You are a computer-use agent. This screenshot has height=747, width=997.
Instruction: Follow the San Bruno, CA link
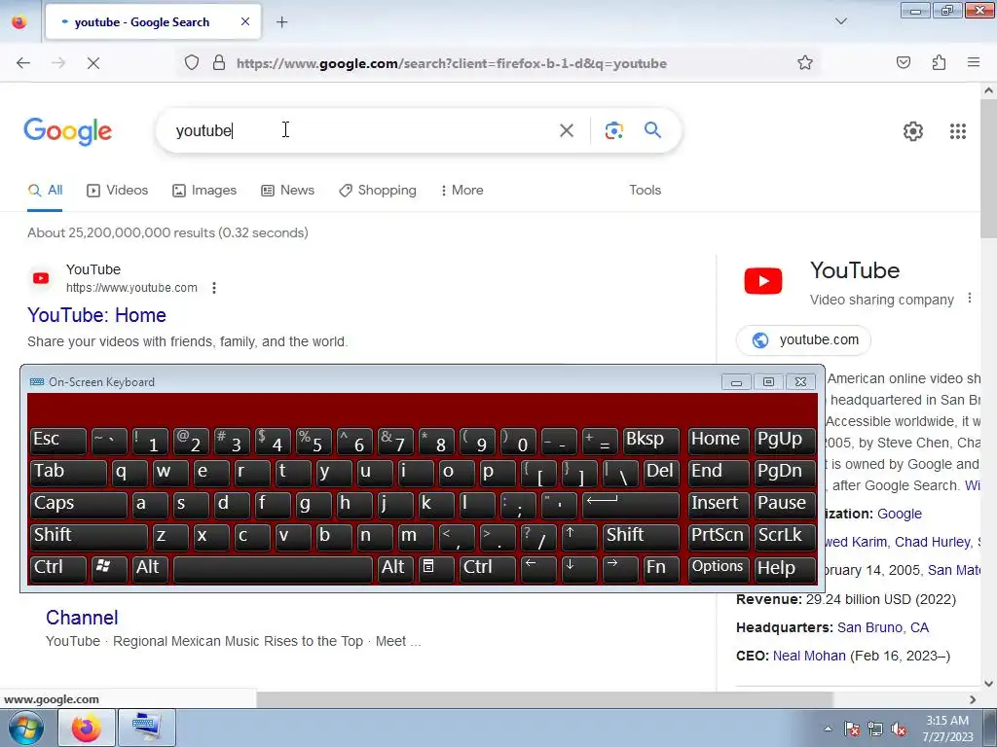(882, 627)
